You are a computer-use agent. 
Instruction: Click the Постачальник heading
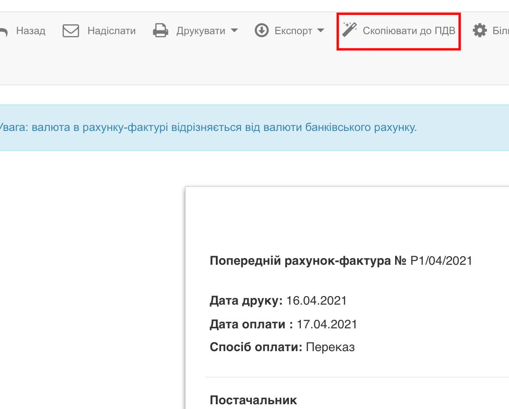pos(253,399)
